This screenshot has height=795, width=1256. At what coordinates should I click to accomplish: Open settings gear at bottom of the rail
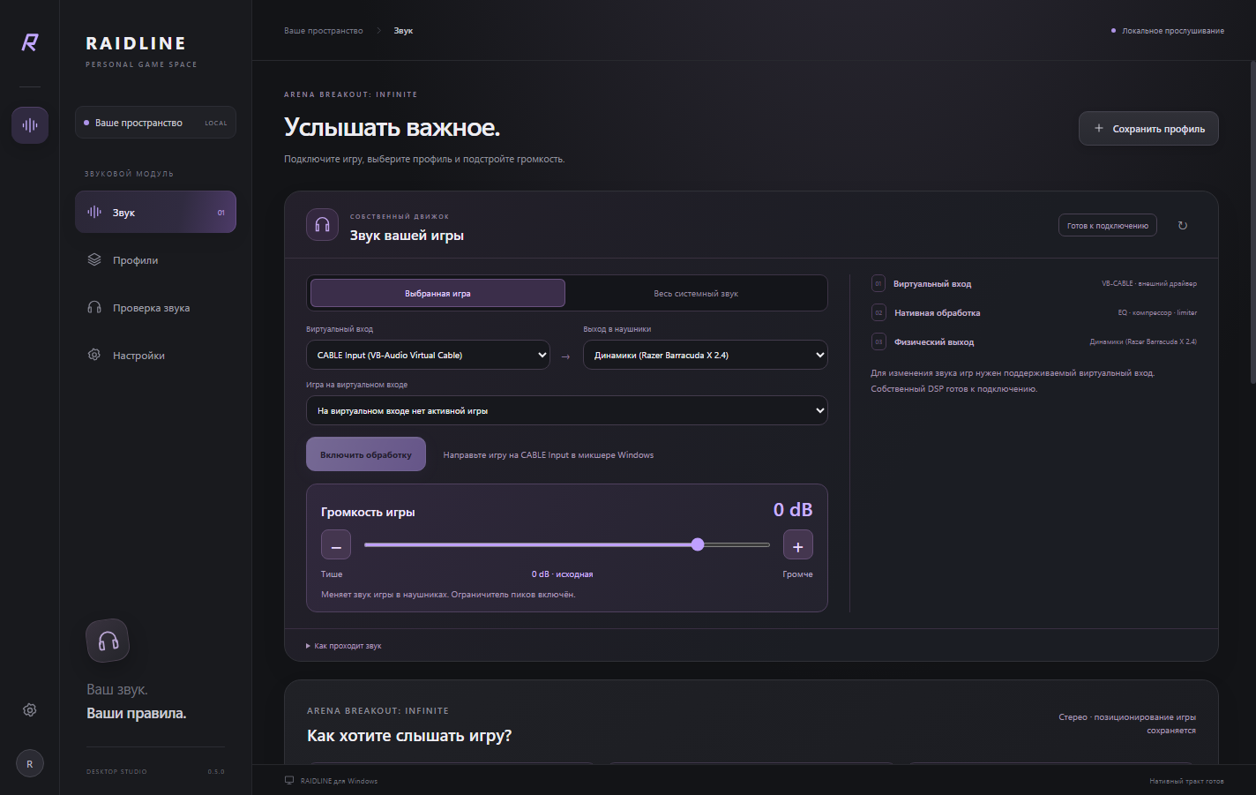click(x=30, y=710)
